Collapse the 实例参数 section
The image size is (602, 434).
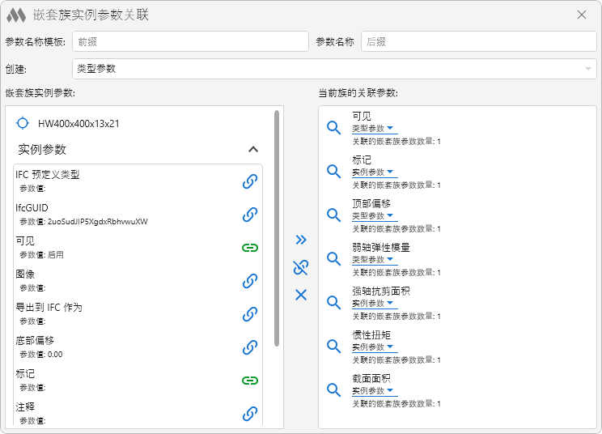click(x=253, y=149)
